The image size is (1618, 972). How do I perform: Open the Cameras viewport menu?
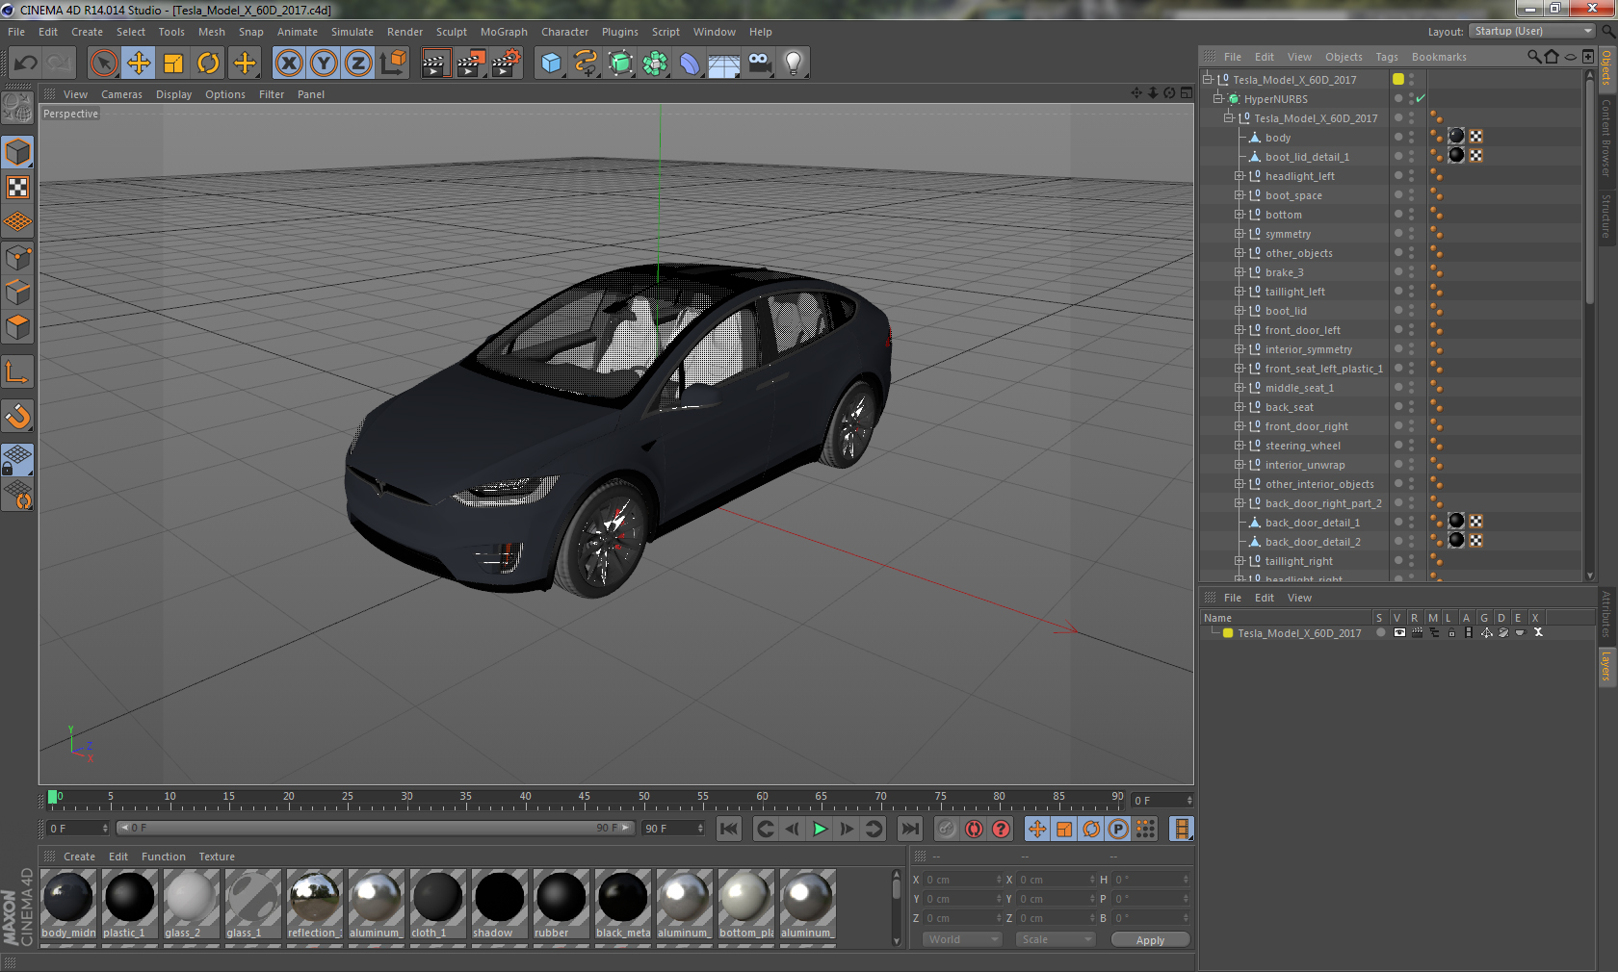[121, 94]
